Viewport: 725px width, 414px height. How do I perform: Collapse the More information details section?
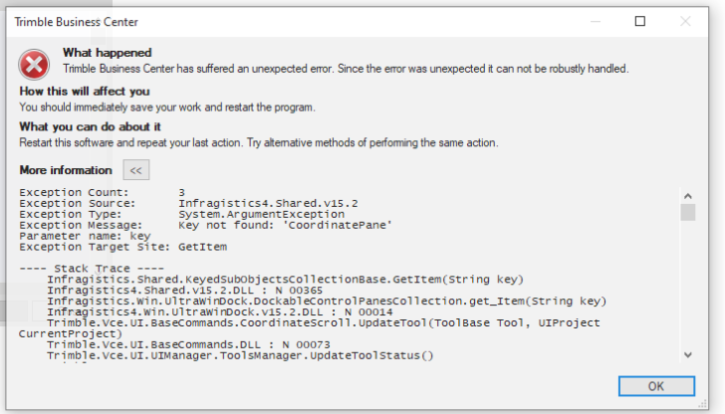(136, 170)
